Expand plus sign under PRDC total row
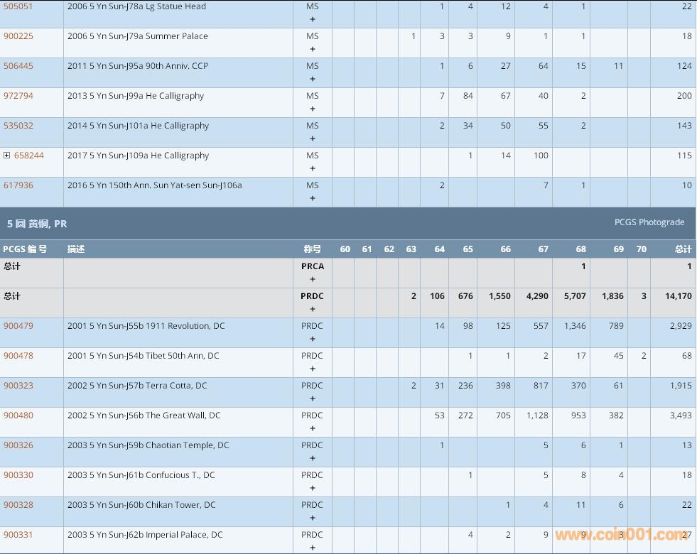Screen dimensions: 697x554 click(x=313, y=310)
